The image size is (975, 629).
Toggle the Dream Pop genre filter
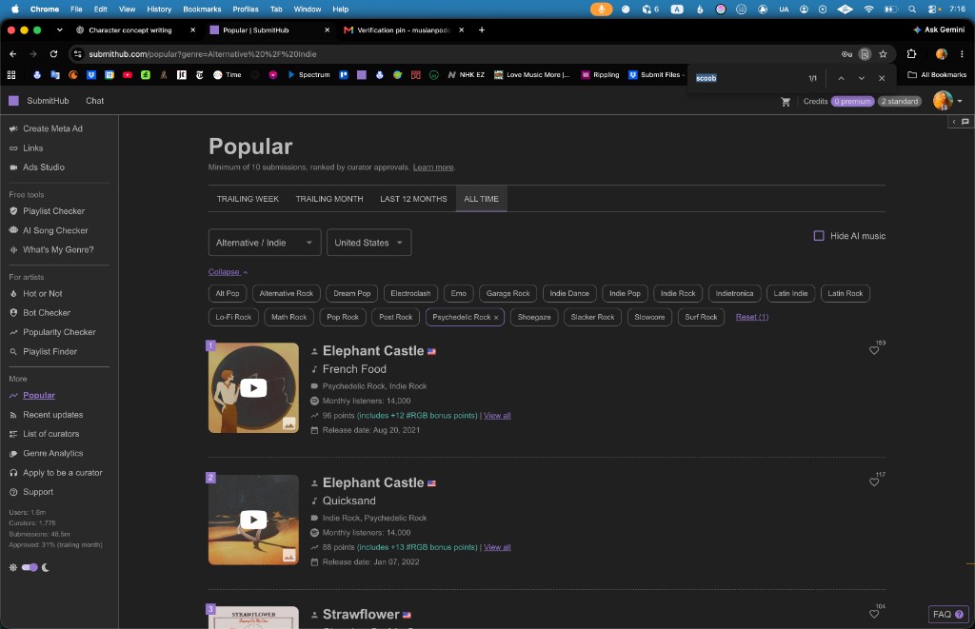351,293
